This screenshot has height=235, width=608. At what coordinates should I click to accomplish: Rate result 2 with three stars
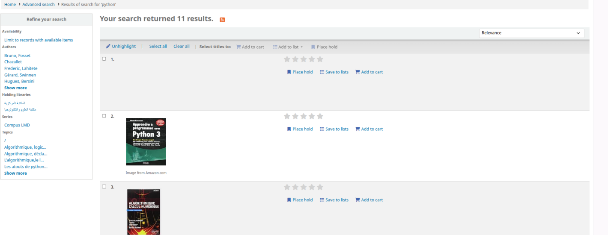point(304,116)
